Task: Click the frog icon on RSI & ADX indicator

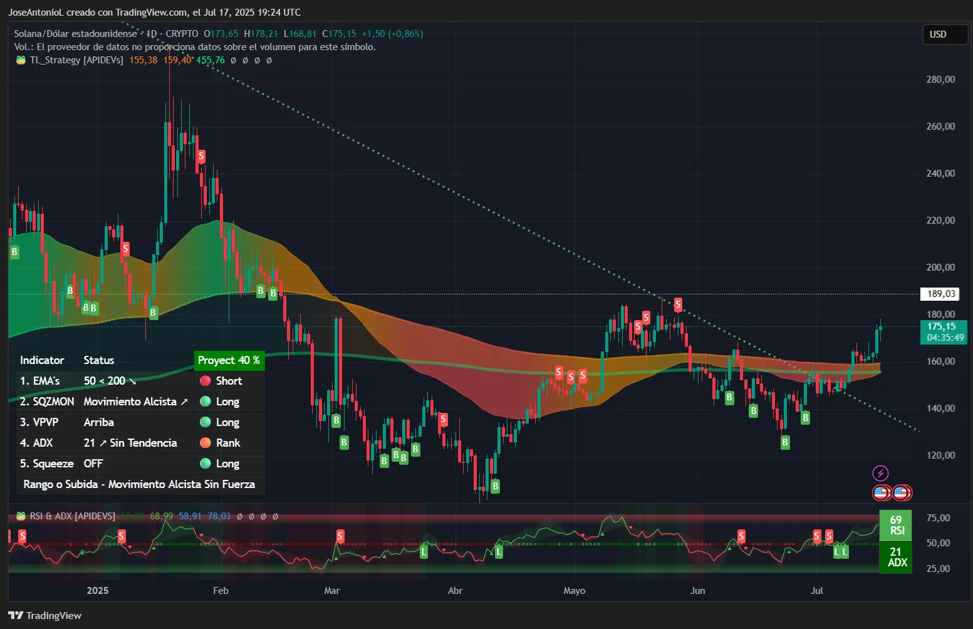Action: pos(19,516)
